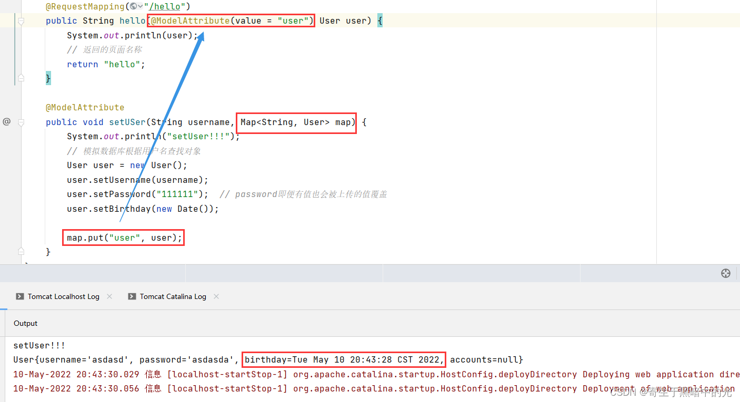The height and width of the screenshot is (402, 740).
Task: Close the Tomcat Catalina Log tab
Action: pos(216,296)
